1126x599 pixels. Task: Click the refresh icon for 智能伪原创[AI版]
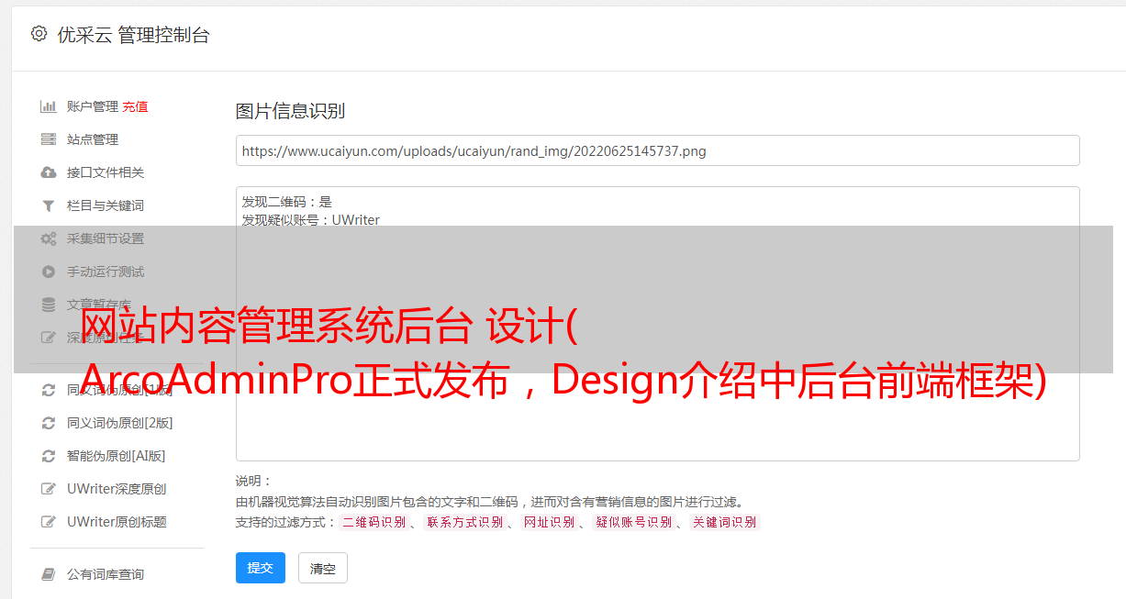point(49,456)
